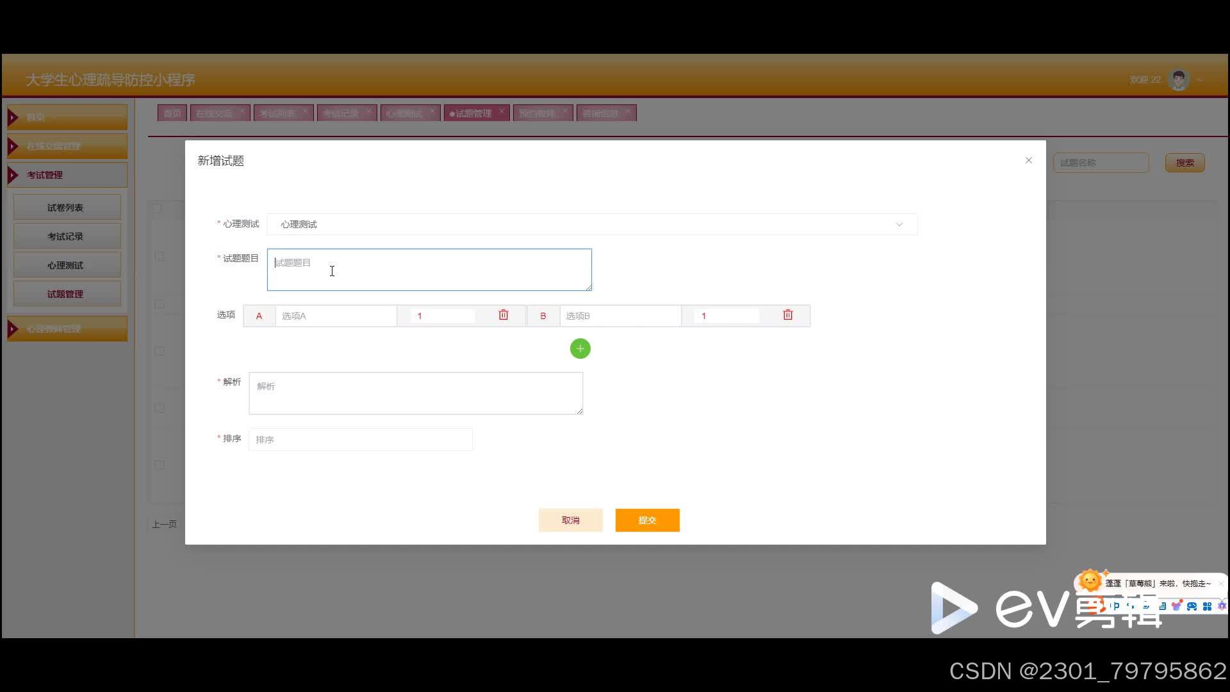Collapse the 考试管理 sidebar section
The width and height of the screenshot is (1230, 692).
[x=67, y=175]
